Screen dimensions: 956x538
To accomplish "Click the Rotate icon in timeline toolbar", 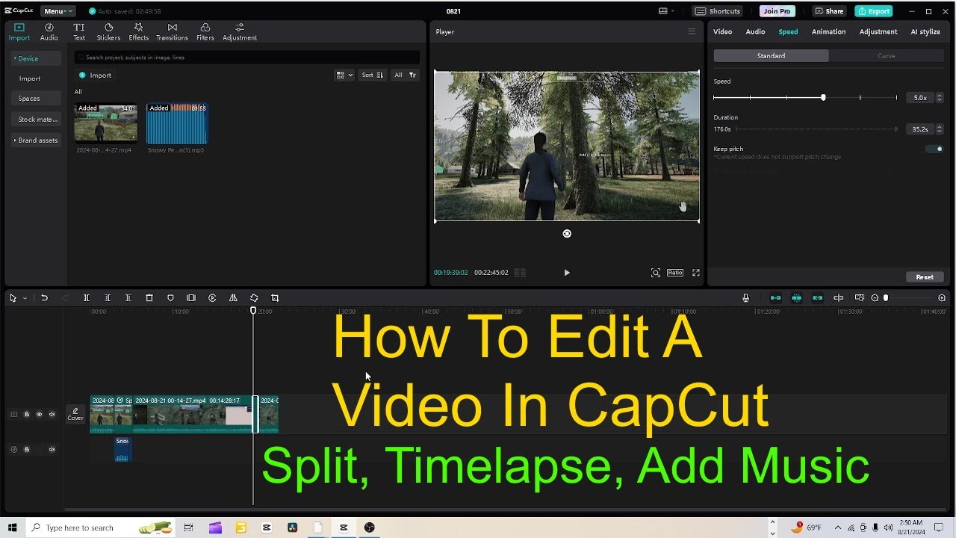I will (254, 298).
